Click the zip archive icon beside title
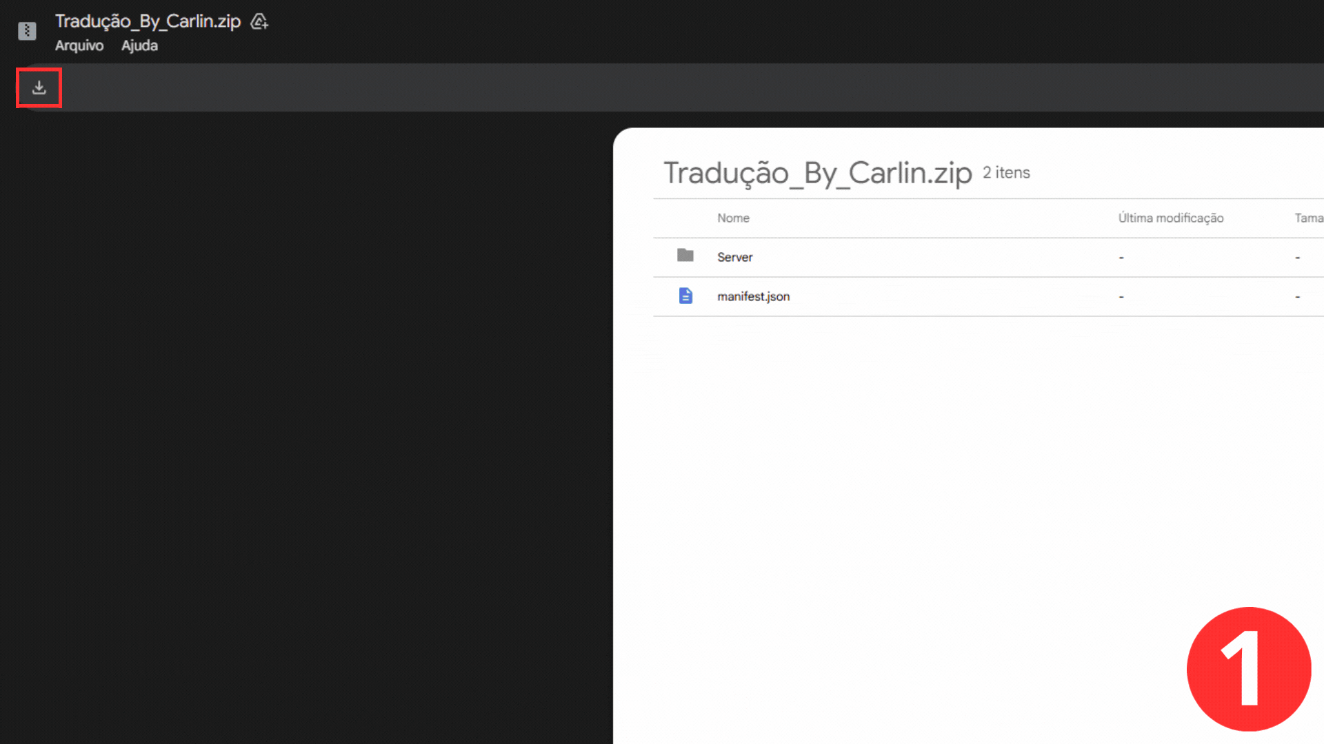Viewport: 1324px width, 744px height. (x=27, y=31)
